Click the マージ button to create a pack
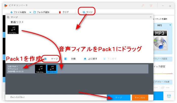The height and width of the screenshot is (103, 177). coord(51,59)
